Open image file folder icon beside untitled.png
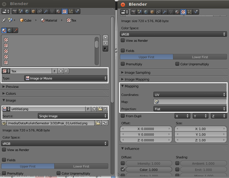The image size is (229, 178). point(100,109)
